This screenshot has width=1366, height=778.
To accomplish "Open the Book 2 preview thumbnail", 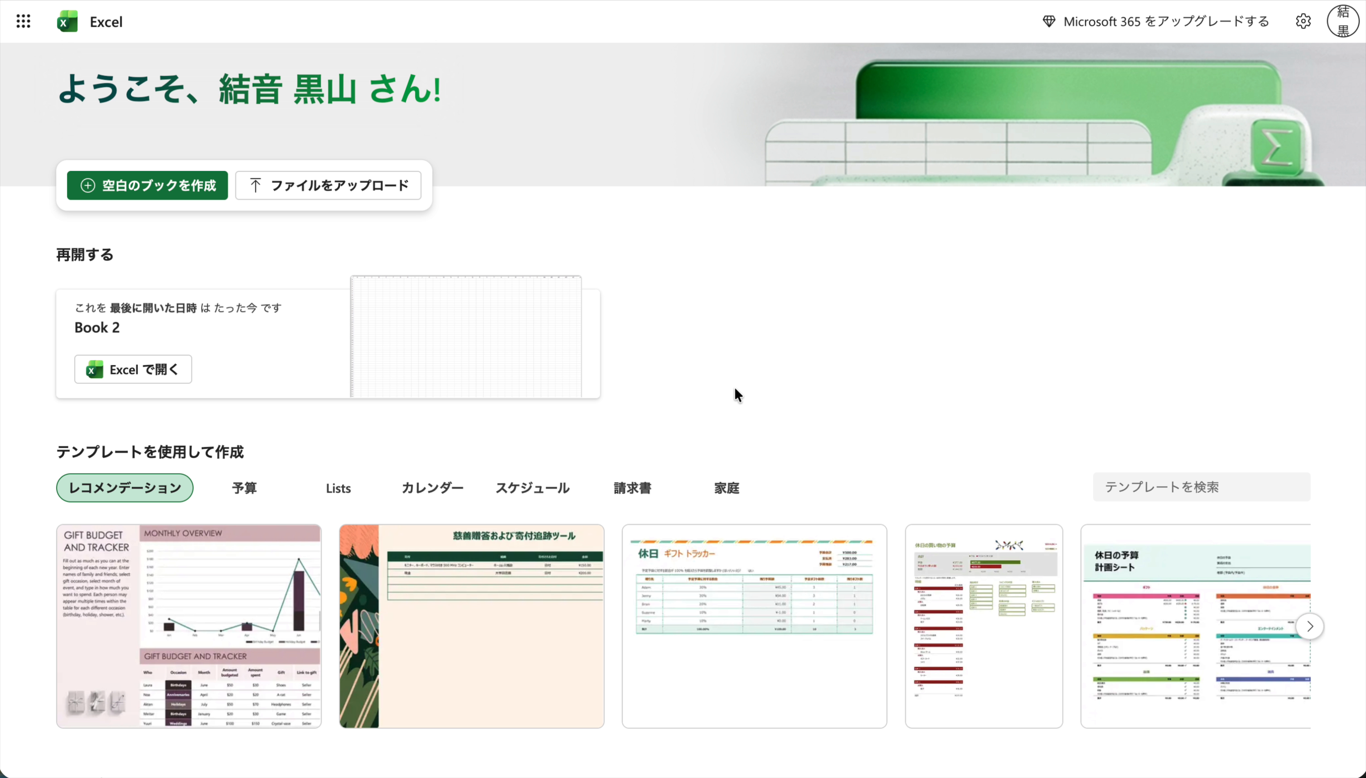I will tap(465, 336).
